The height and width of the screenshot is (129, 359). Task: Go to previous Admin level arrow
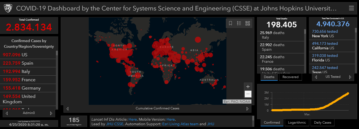7,113
